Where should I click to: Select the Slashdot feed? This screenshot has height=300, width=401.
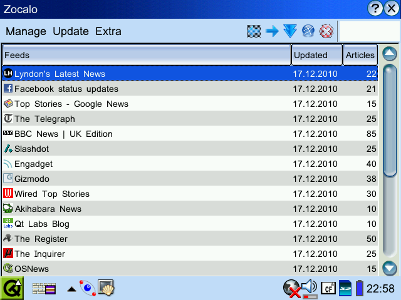pos(31,149)
